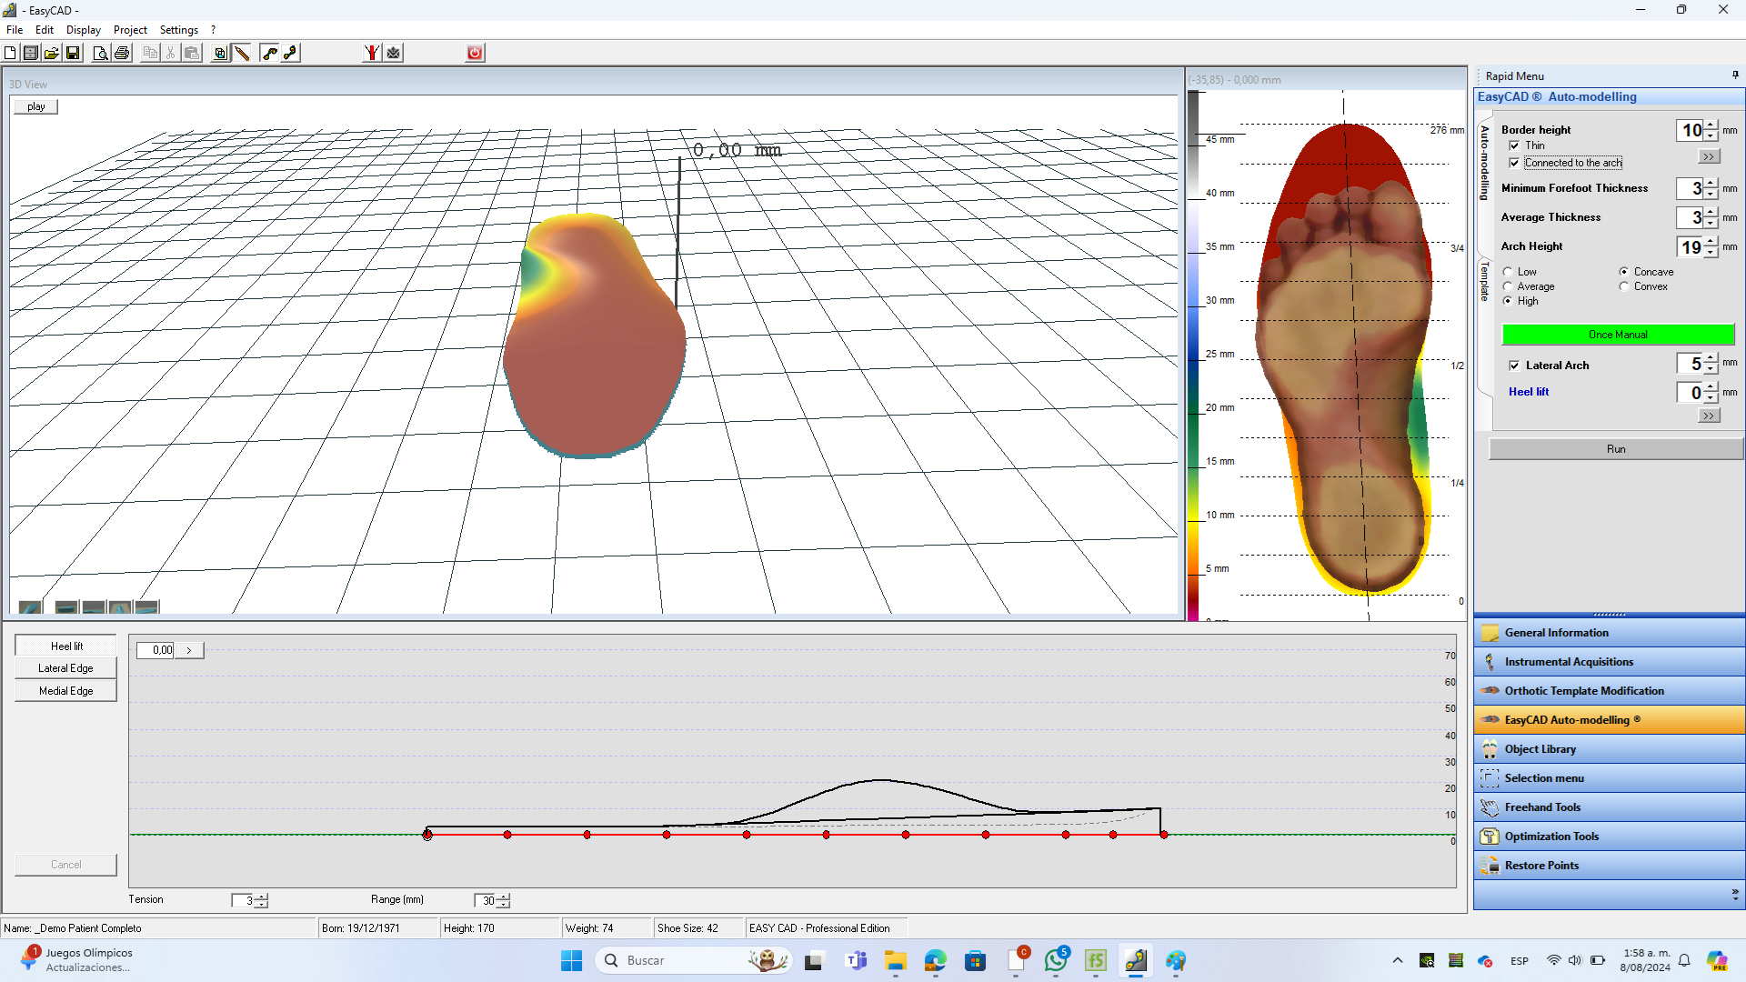
Task: Open WhatsApp from the taskbar
Action: point(1055,960)
